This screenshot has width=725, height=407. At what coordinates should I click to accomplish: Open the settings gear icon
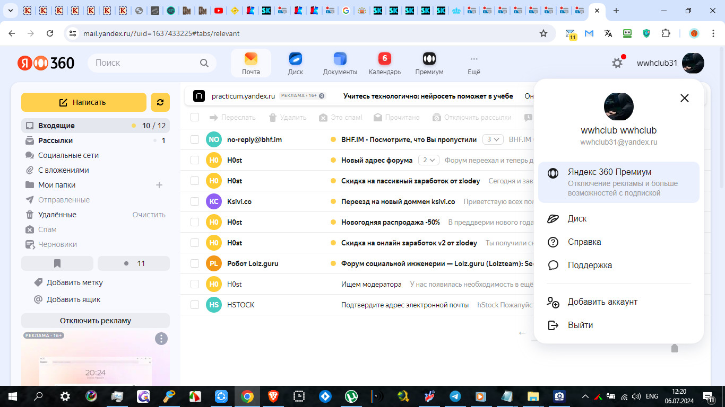(x=617, y=63)
